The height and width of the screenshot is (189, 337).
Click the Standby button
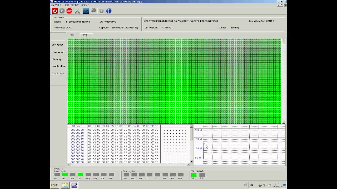pos(57,59)
